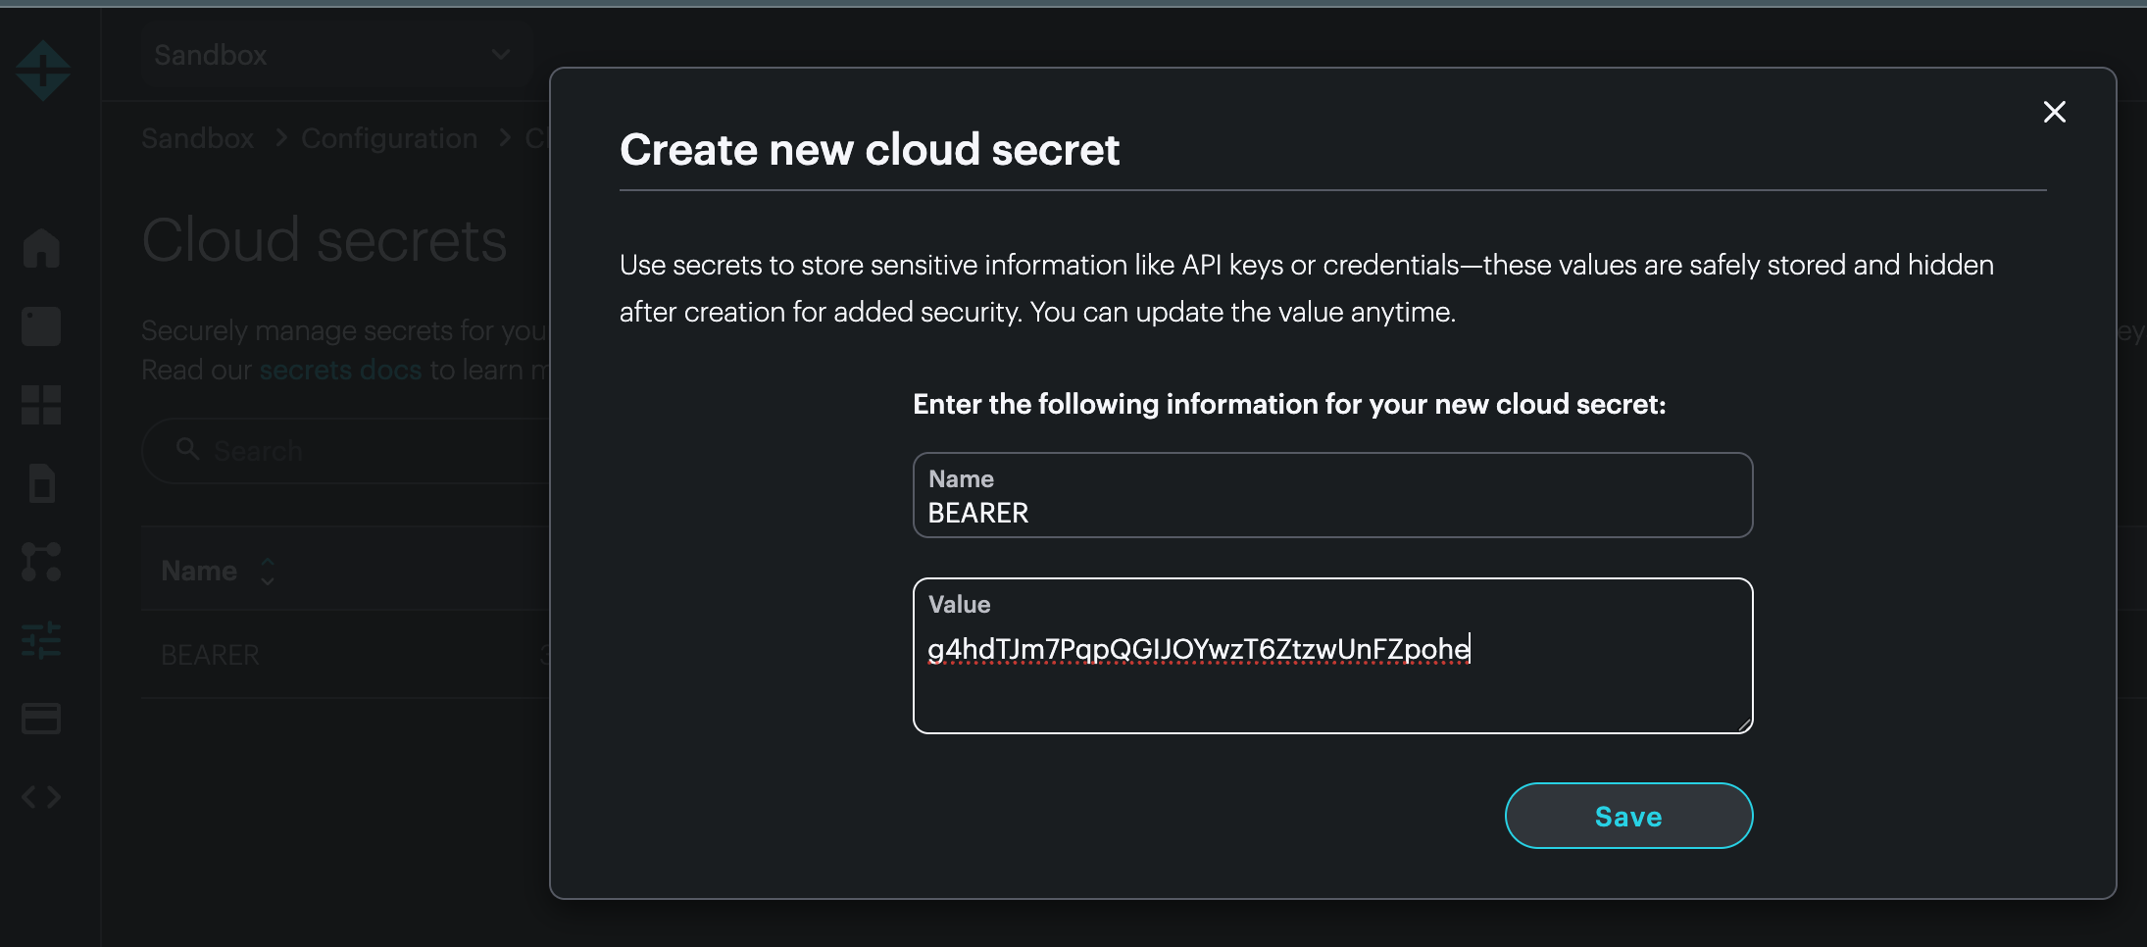
Task: Open the document icon in the sidebar
Action: click(x=41, y=483)
